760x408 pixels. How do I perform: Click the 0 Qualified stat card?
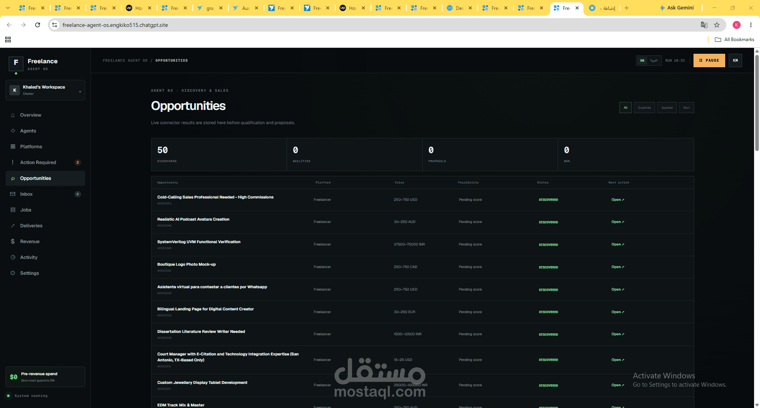pos(355,155)
